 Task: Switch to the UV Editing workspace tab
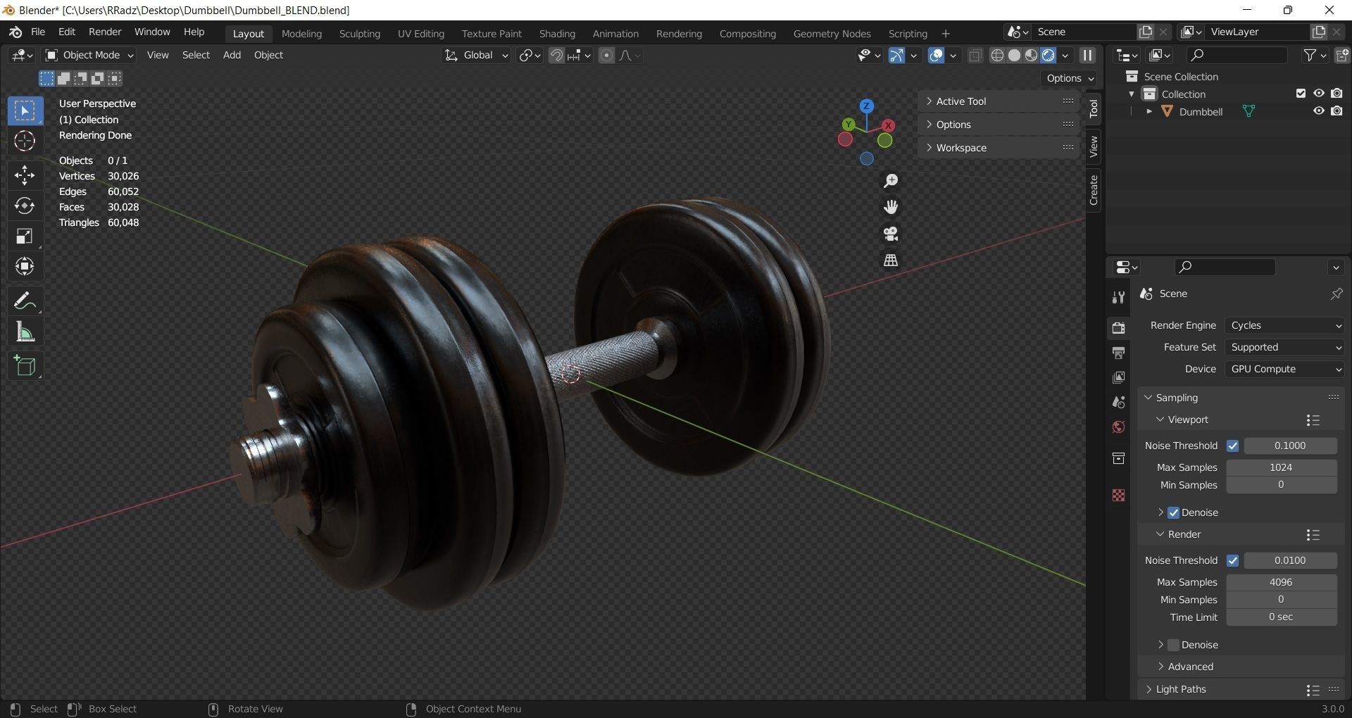tap(421, 34)
